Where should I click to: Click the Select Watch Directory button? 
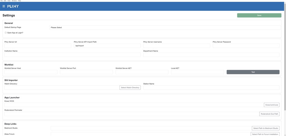(130, 88)
